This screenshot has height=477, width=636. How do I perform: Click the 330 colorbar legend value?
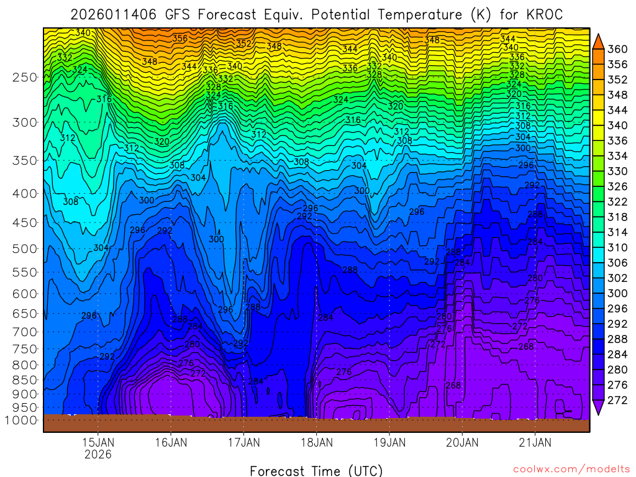[x=617, y=171]
